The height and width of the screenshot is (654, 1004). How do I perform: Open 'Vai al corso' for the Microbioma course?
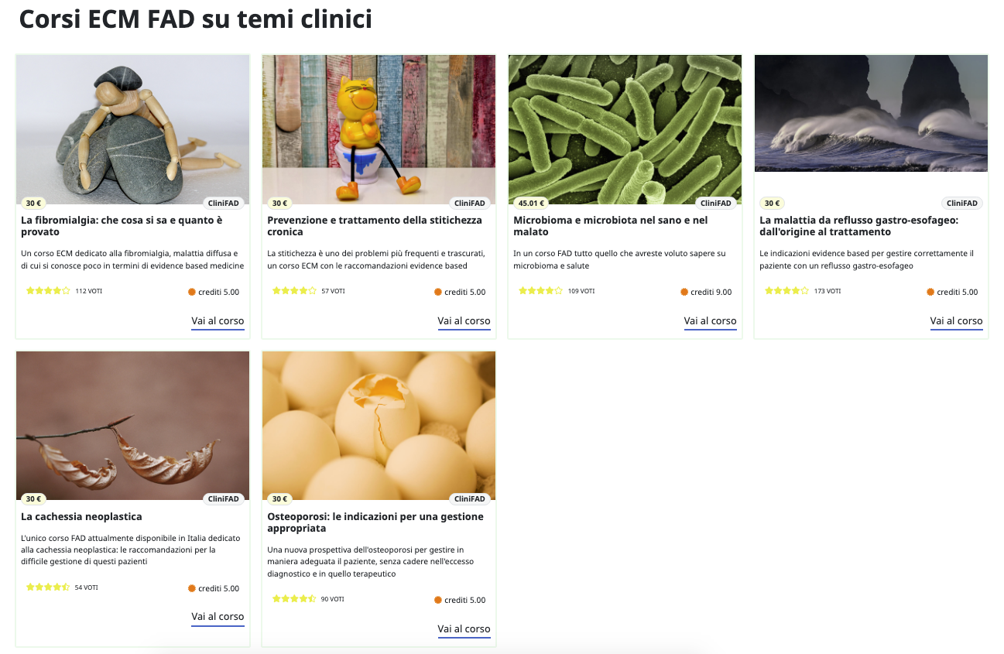710,321
